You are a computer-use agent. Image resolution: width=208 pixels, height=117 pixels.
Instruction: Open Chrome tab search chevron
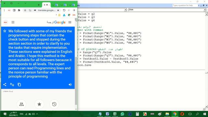[25, 3]
